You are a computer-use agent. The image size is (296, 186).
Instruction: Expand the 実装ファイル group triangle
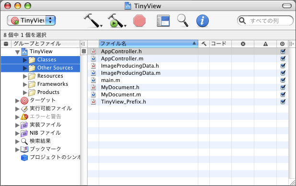pos(17,125)
